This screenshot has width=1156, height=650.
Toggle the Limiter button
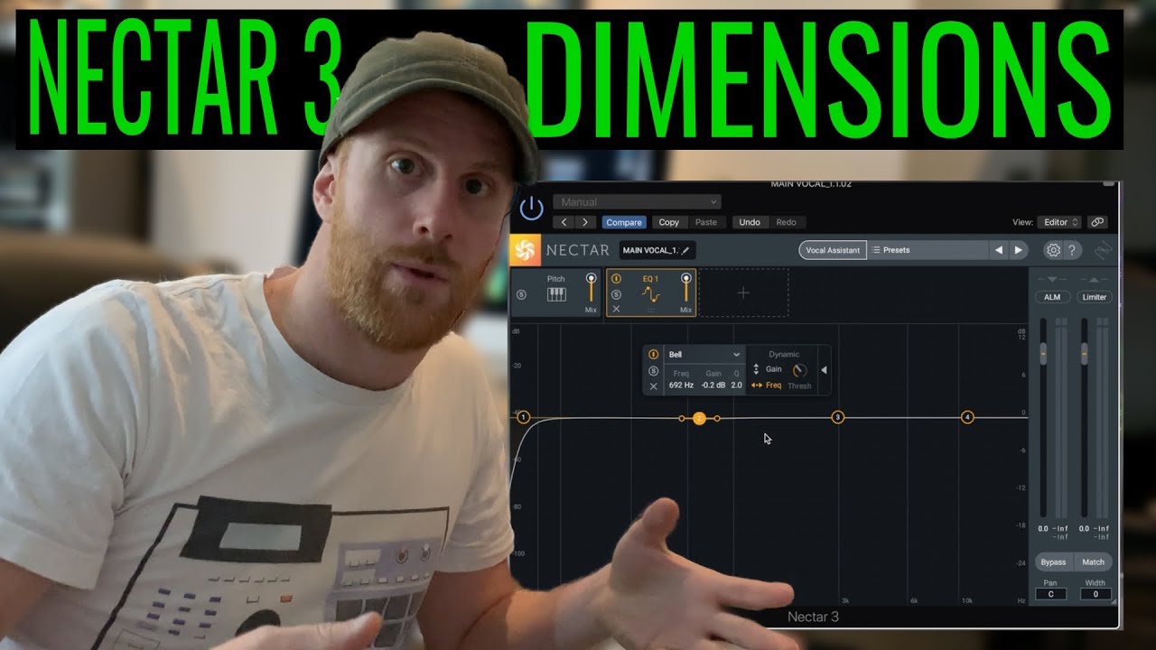coord(1094,297)
